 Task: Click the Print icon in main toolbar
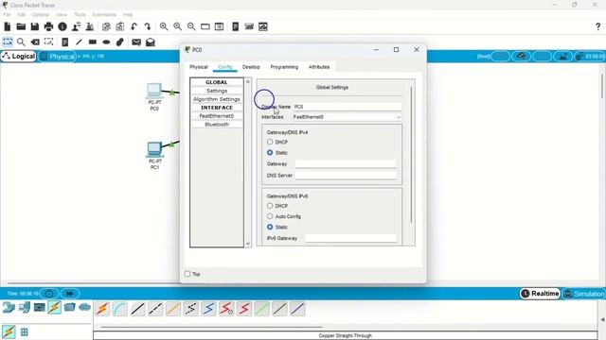(x=48, y=26)
